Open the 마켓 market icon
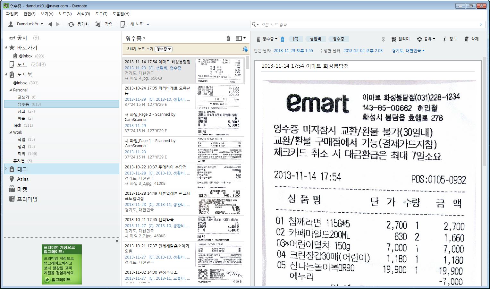This screenshot has height=289, width=490. [x=12, y=189]
